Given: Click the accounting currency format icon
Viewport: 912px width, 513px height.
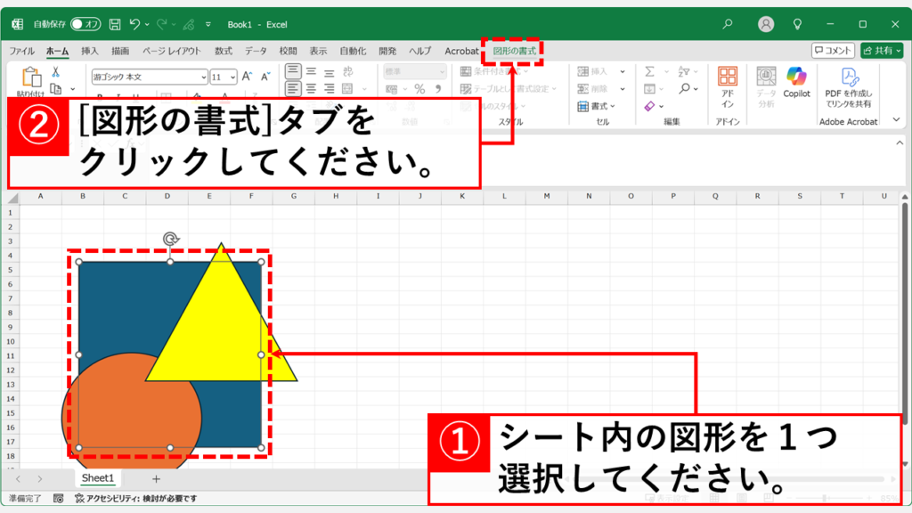Looking at the screenshot, I should click(x=392, y=89).
